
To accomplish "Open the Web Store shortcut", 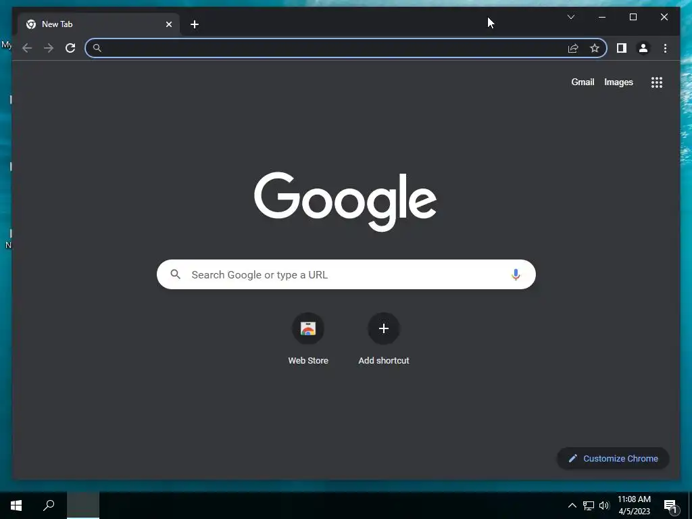I will pyautogui.click(x=308, y=339).
